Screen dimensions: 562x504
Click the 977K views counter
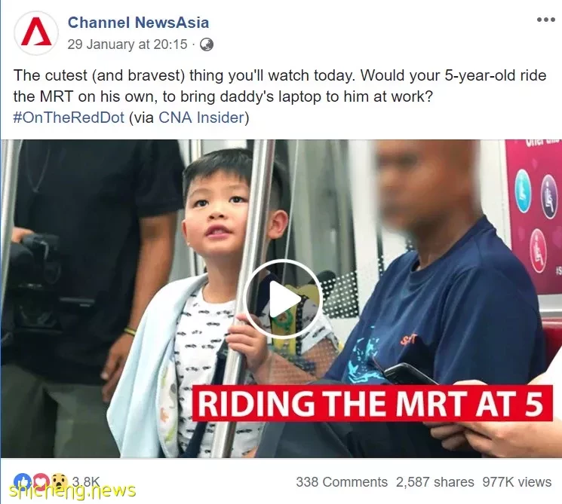517,482
